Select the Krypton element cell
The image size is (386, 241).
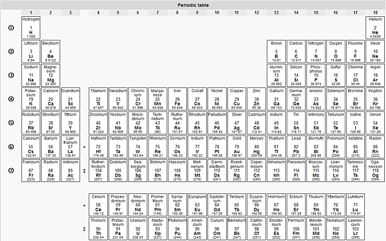click(375, 99)
